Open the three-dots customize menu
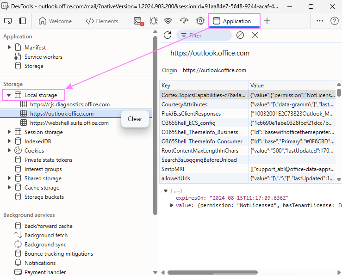 pos(319,21)
